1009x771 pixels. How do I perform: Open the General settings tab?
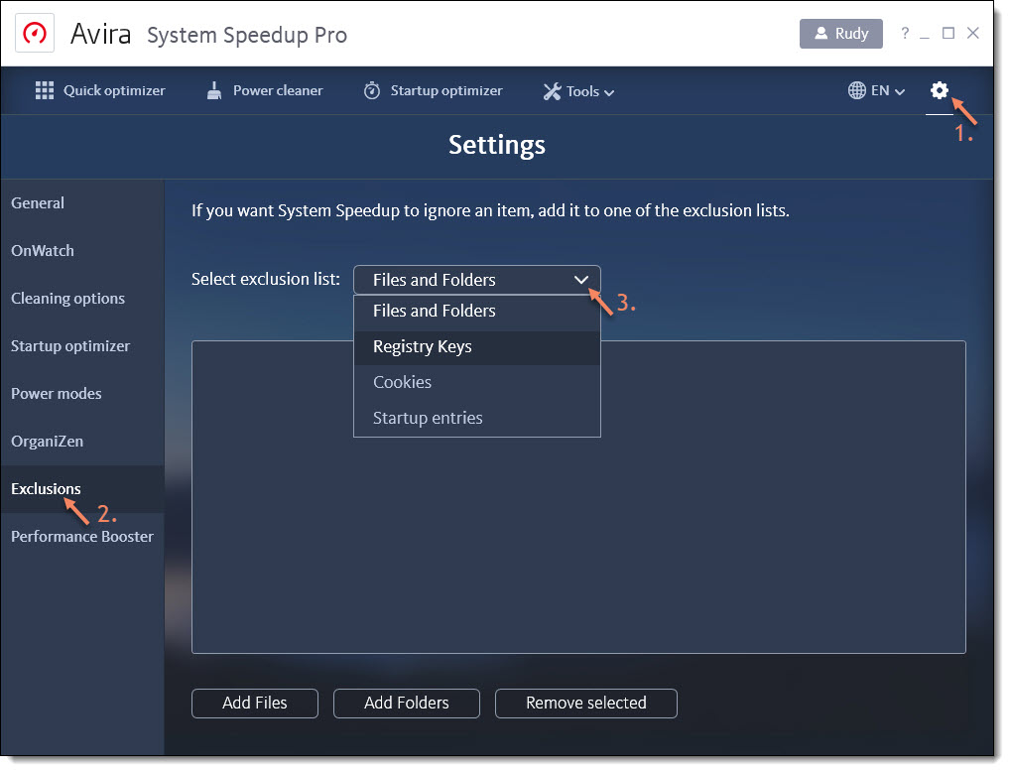coord(38,203)
